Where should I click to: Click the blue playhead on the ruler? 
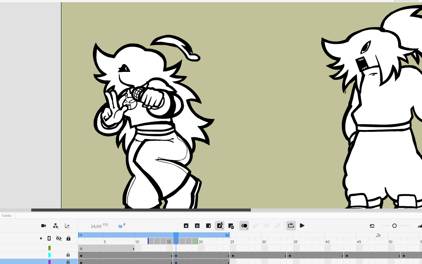click(176, 238)
